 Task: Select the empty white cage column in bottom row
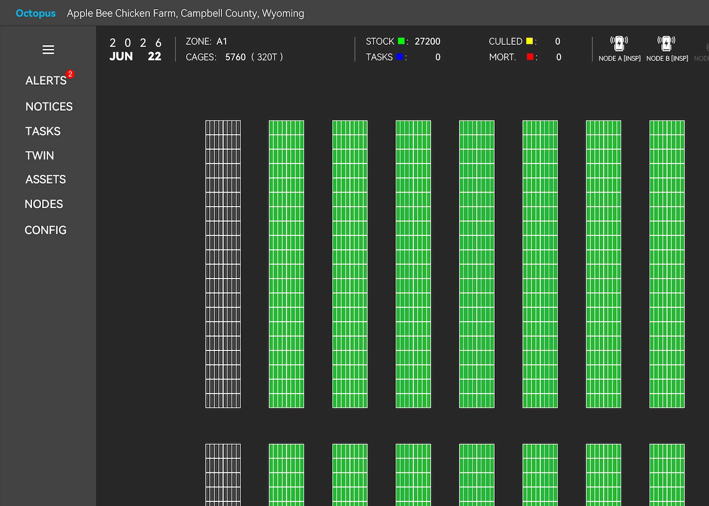pos(223,475)
